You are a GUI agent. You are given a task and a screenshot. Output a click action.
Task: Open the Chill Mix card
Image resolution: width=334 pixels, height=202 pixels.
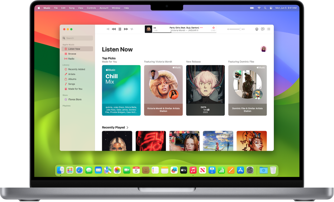click(x=121, y=91)
